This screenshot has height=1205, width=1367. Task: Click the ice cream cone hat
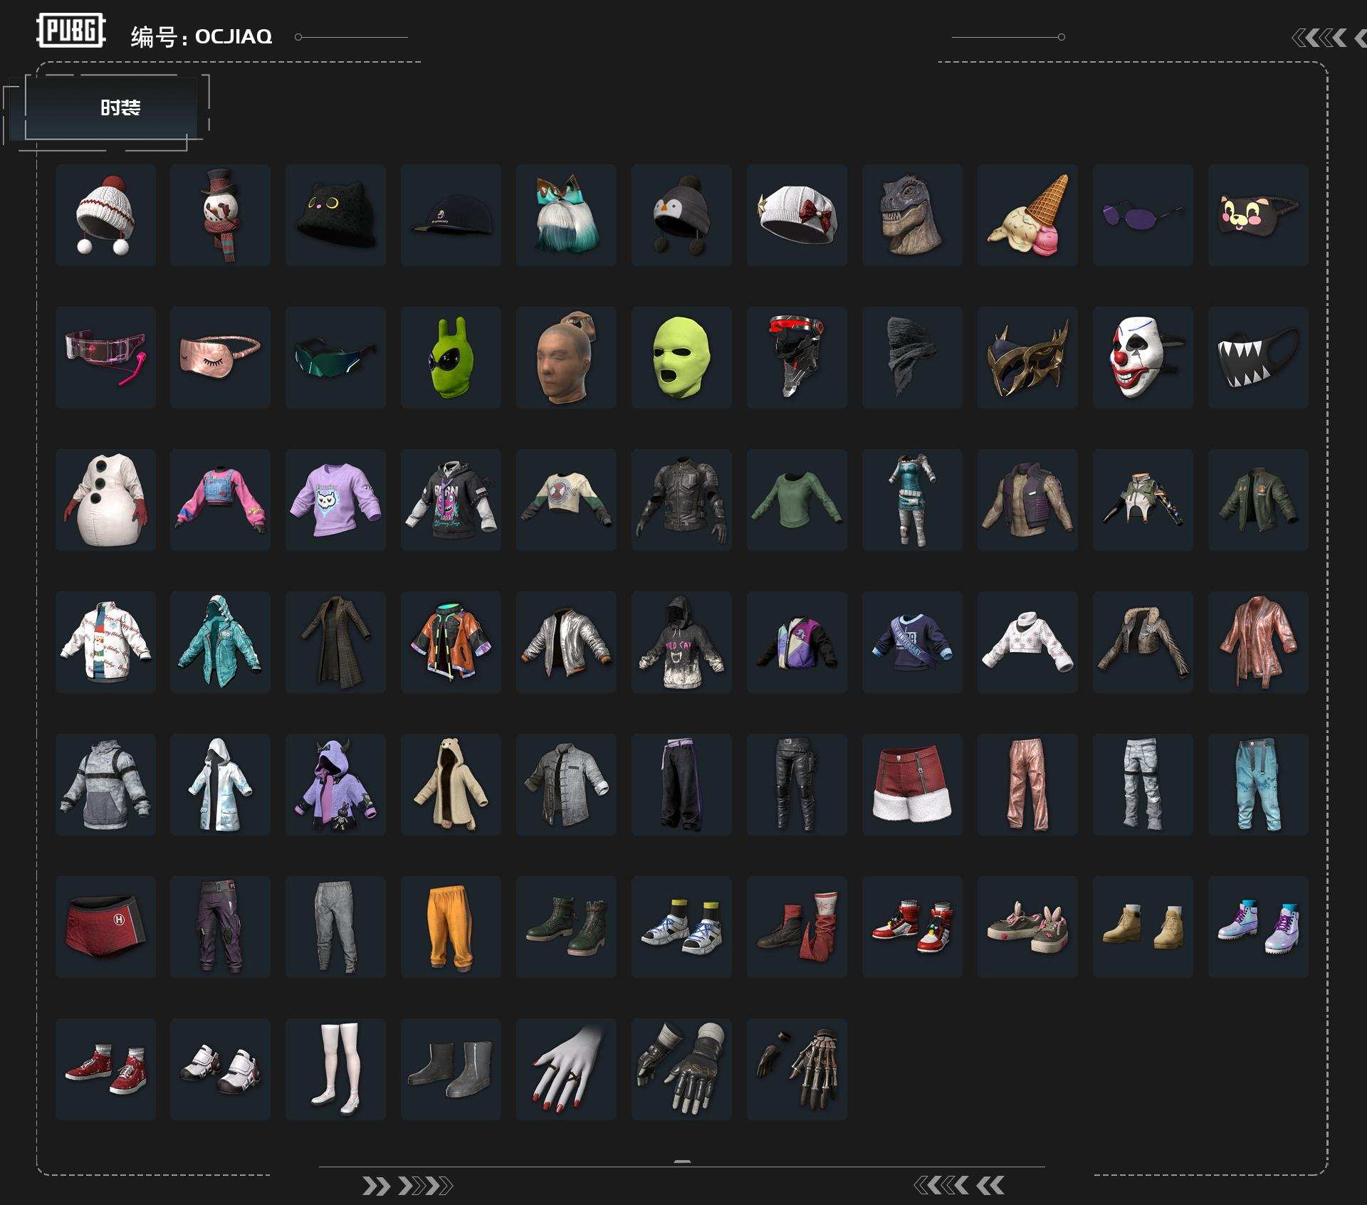(x=1027, y=215)
